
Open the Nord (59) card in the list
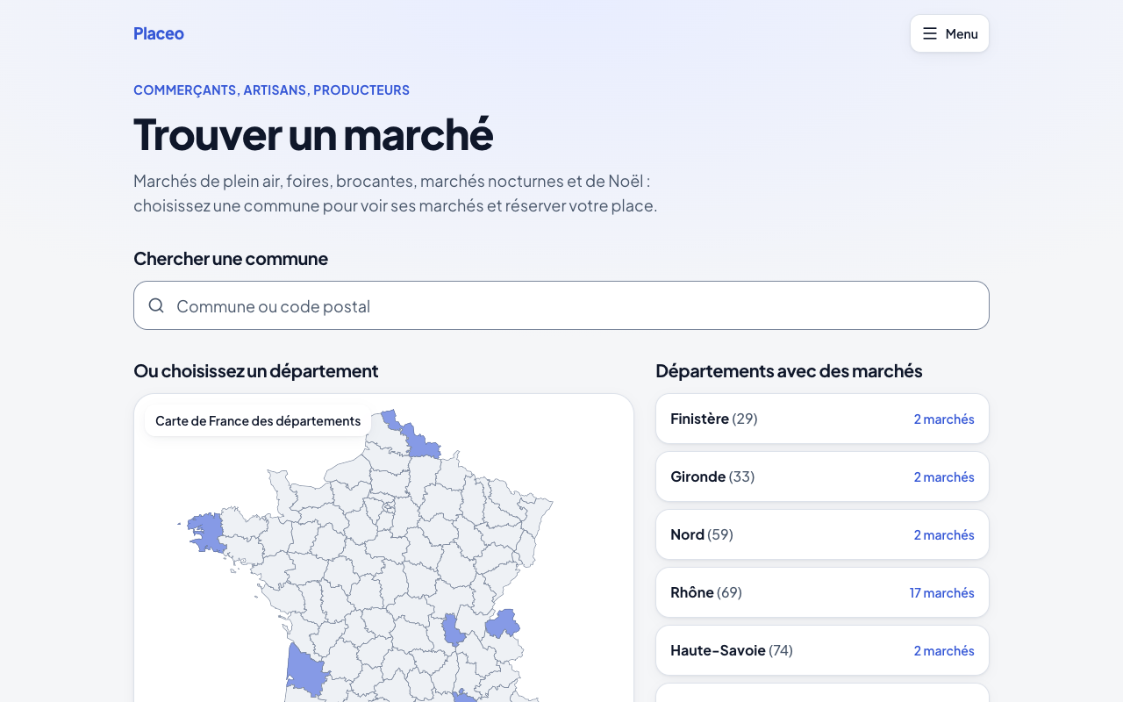click(822, 534)
